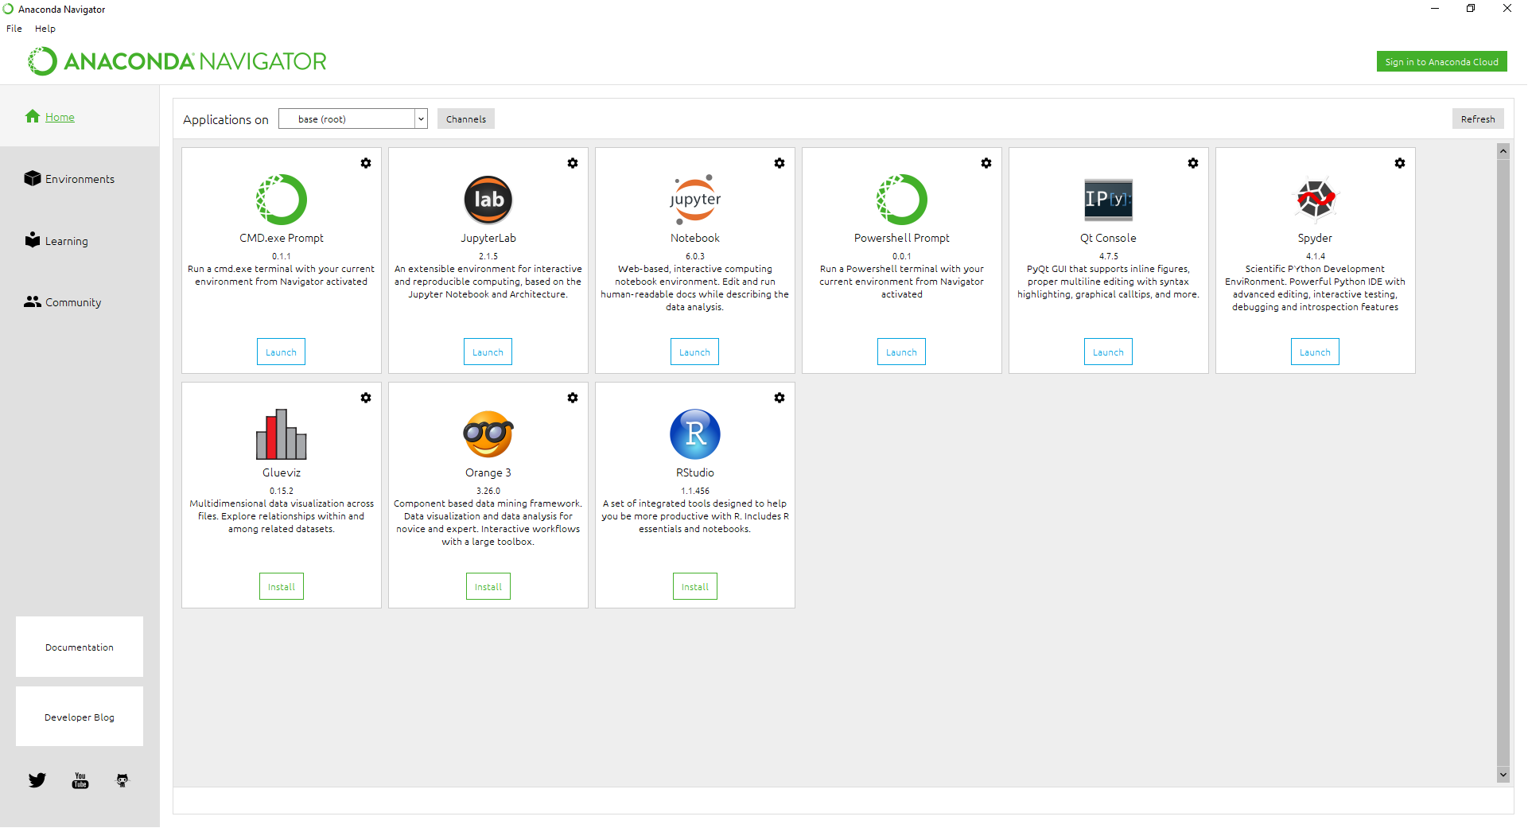Install Glueviz
Viewport: 1528px width, 828px height.
(x=282, y=587)
